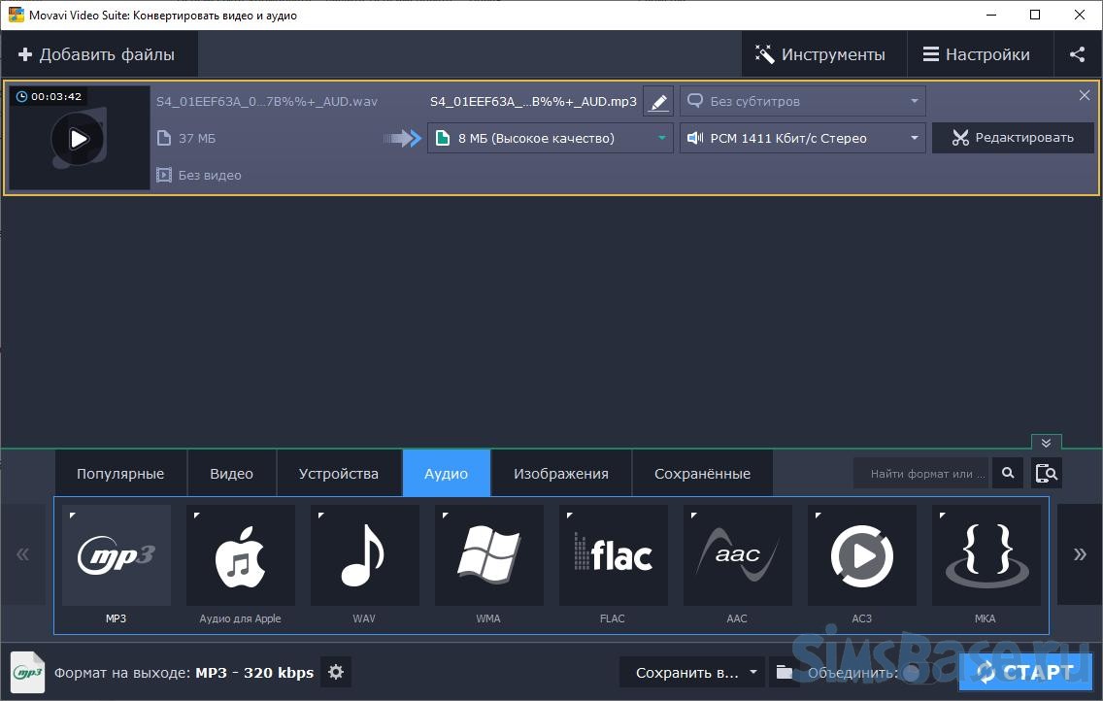Screen dimensions: 1103x701
Task: Open output format settings gear
Action: tap(336, 672)
